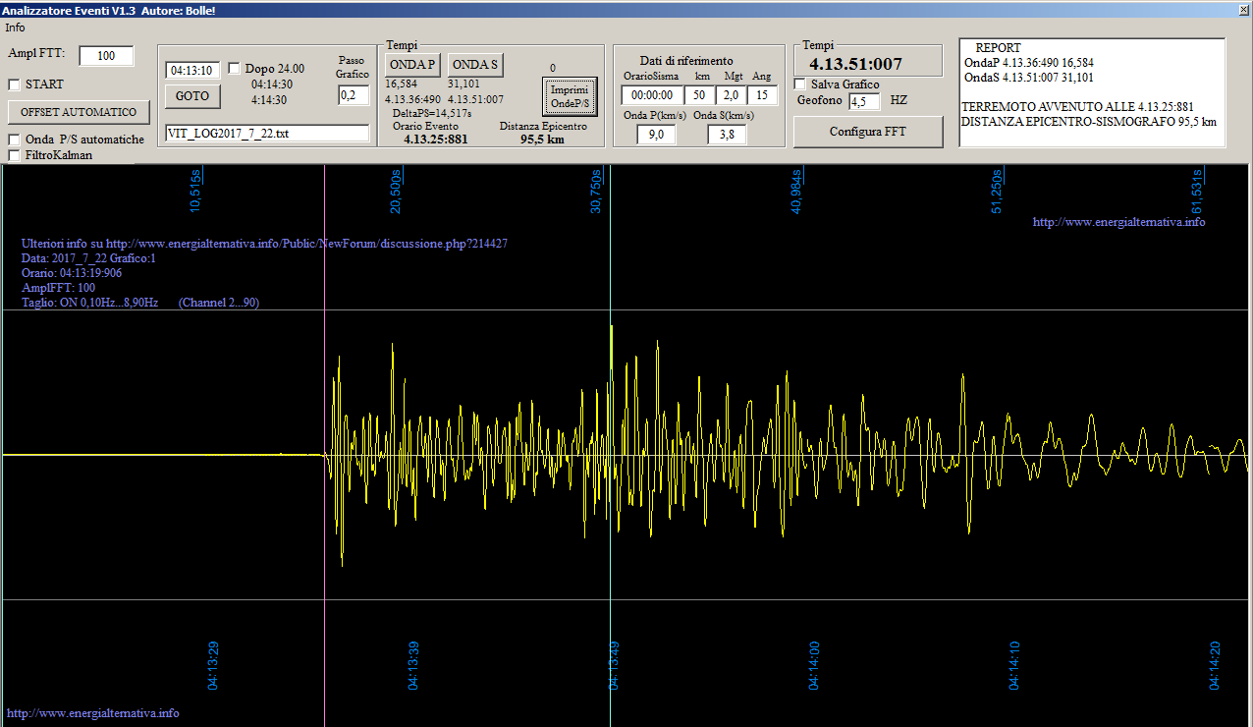Click the ONDA P button
Image resolution: width=1253 pixels, height=727 pixels.
[x=413, y=65]
